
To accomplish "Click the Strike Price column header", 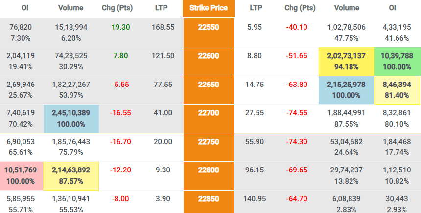I will click(x=209, y=8).
